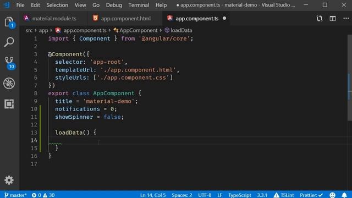
Task: Click app folder in the breadcrumb
Action: [x=43, y=30]
